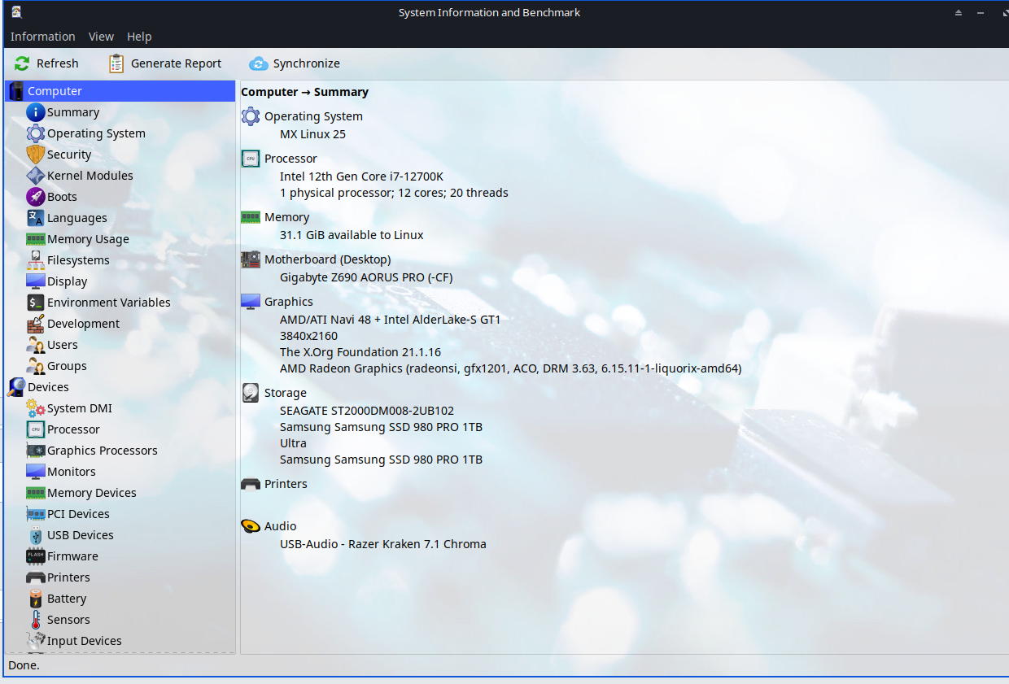Click the Groups icon
Screen dimensions: 1009x684
[x=35, y=366]
